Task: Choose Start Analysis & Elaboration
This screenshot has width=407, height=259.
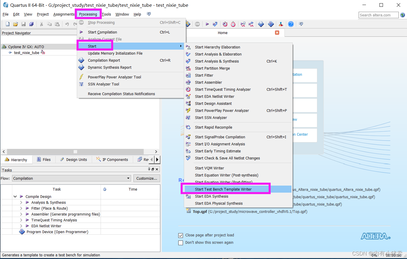Action: [238, 54]
